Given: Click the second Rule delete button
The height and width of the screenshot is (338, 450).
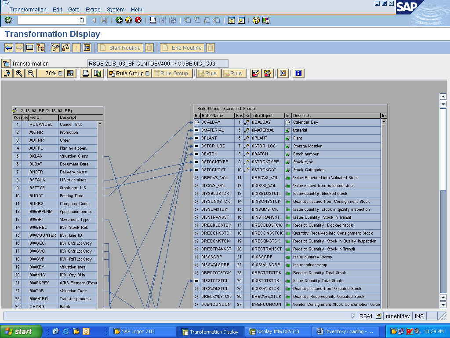Looking at the screenshot, I should coord(234,73).
